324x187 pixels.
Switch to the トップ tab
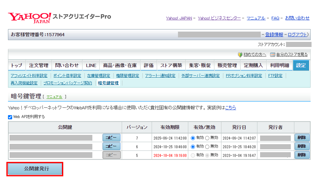[x=17, y=66]
